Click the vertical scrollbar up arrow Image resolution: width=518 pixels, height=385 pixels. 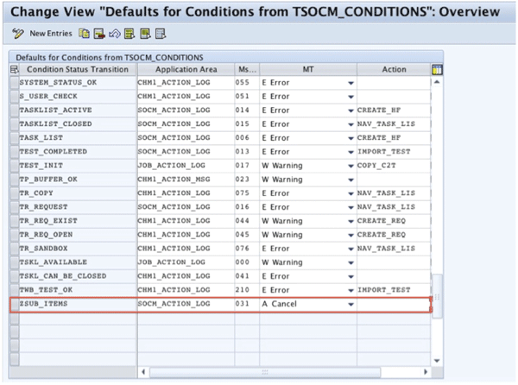tap(437, 82)
